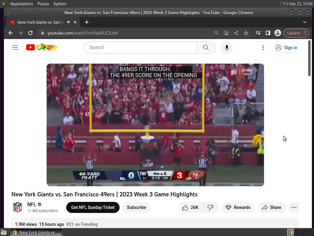The width and height of the screenshot is (314, 236).
Task: Open the NFL channel avatar
Action: [x=17, y=207]
